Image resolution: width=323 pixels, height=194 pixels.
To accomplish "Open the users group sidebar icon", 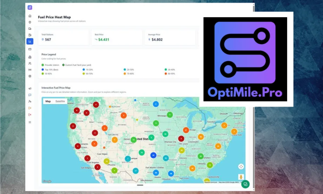I will [30, 64].
